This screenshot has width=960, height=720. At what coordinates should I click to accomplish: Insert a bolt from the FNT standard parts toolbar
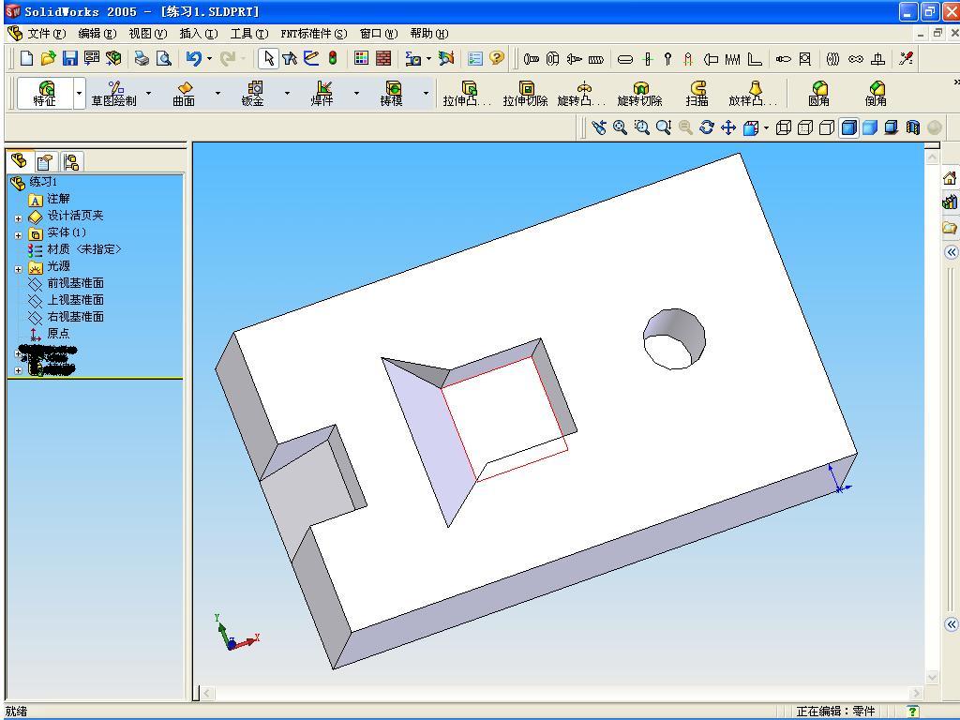point(532,59)
